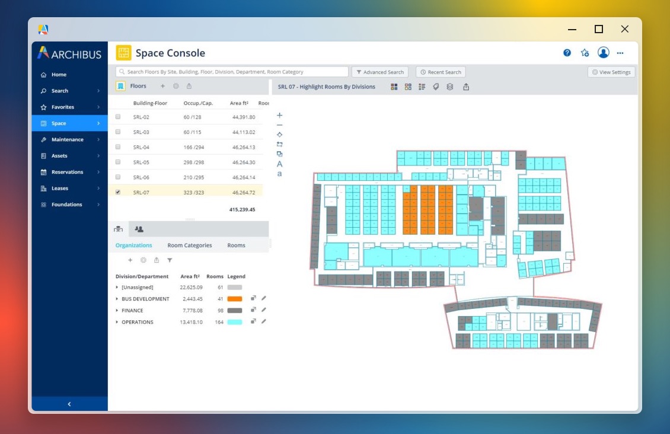
Task: Collapse the left navigation sidebar
Action: point(69,404)
